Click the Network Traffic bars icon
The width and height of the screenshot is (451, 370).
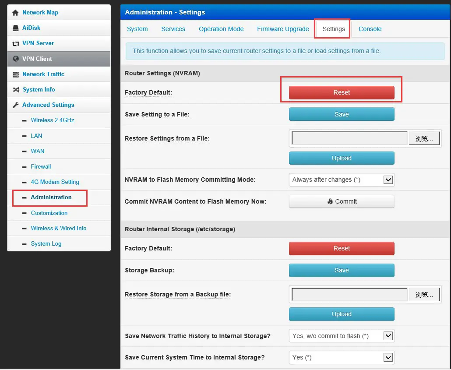pyautogui.click(x=15, y=74)
